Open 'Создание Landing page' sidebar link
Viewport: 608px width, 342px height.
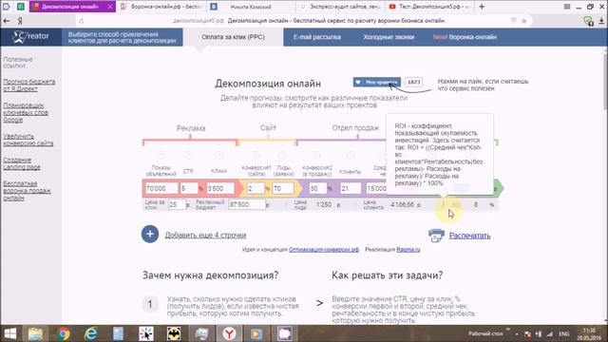point(22,163)
